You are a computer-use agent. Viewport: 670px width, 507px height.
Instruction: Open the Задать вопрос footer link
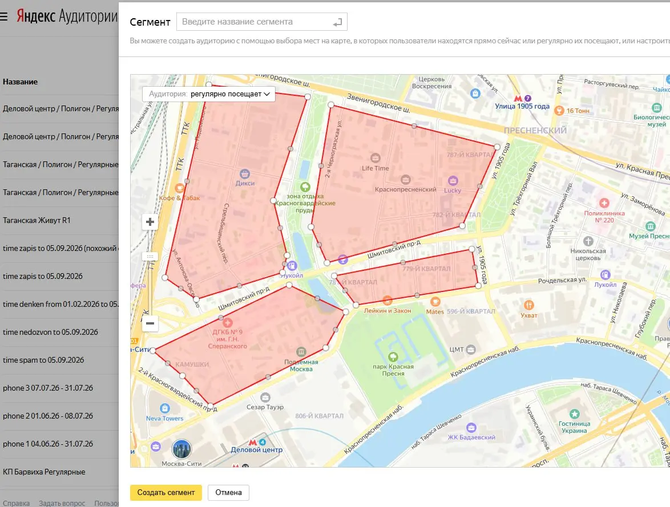62,503
